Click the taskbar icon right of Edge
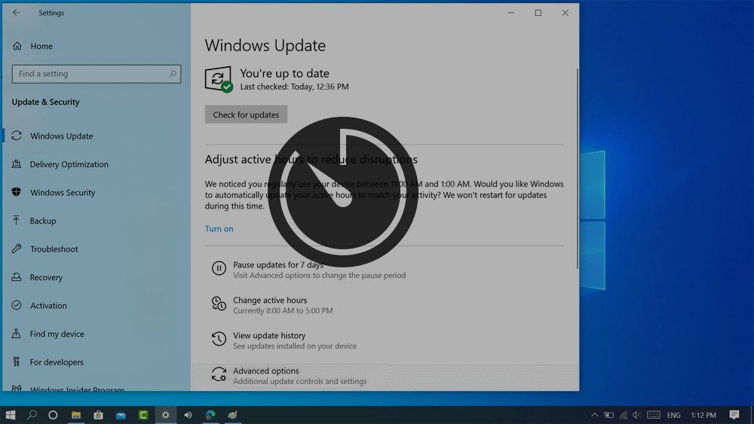 coord(233,415)
